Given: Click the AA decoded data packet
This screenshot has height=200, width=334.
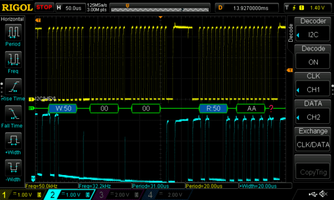Looking at the screenshot, I should tap(251, 108).
